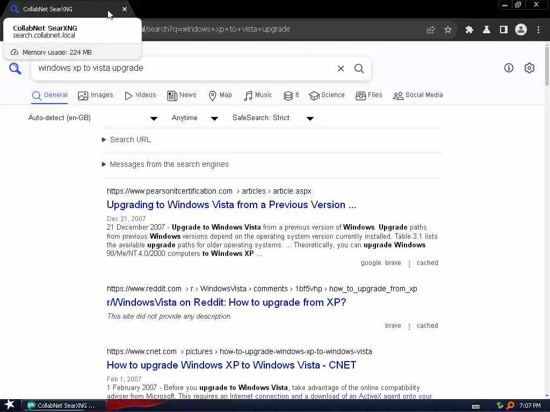Screen dimensions: 550x412
Task: Click the SearXNG magnifier logo beside search box
Action: [15, 68]
